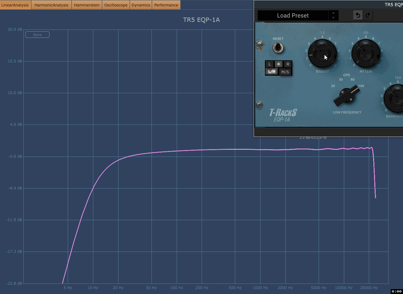
Task: Select the R channel button
Action: click(x=288, y=64)
